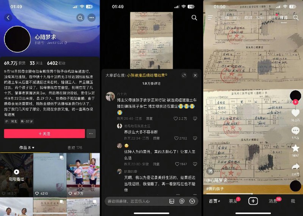
Task: Open the suggested search 小孩被撞后续处理结果
Action: pos(147,75)
